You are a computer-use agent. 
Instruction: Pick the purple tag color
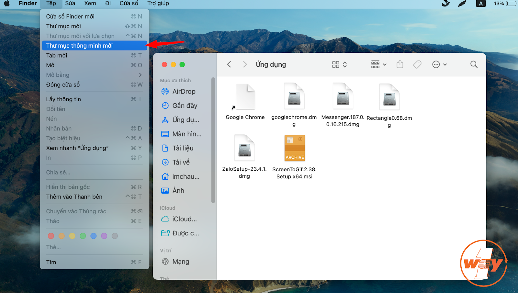click(x=104, y=236)
